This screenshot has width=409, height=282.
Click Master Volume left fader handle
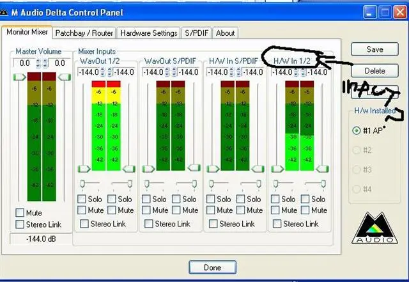pyautogui.click(x=19, y=77)
